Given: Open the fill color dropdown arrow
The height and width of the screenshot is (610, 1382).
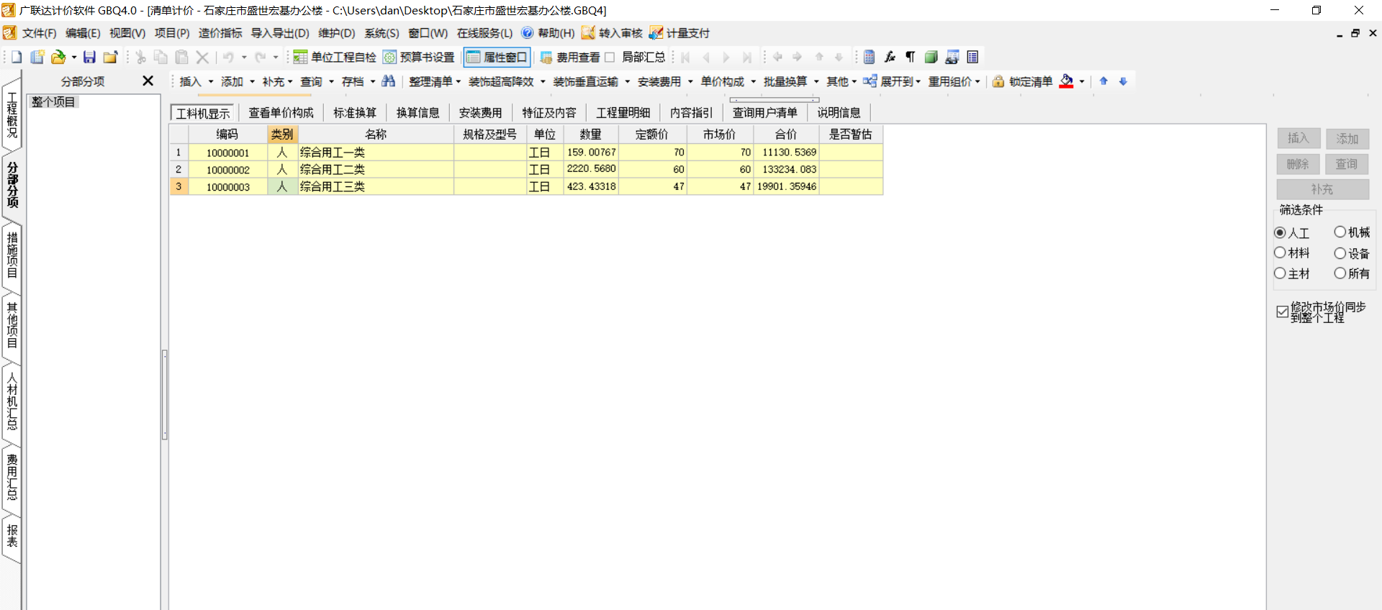Looking at the screenshot, I should [x=1082, y=82].
